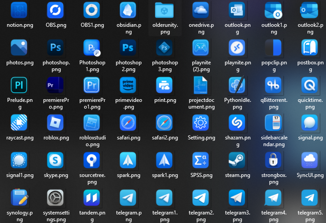The height and width of the screenshot is (223, 326).
Task: Select the print.png printer icon
Action: coord(164,85)
